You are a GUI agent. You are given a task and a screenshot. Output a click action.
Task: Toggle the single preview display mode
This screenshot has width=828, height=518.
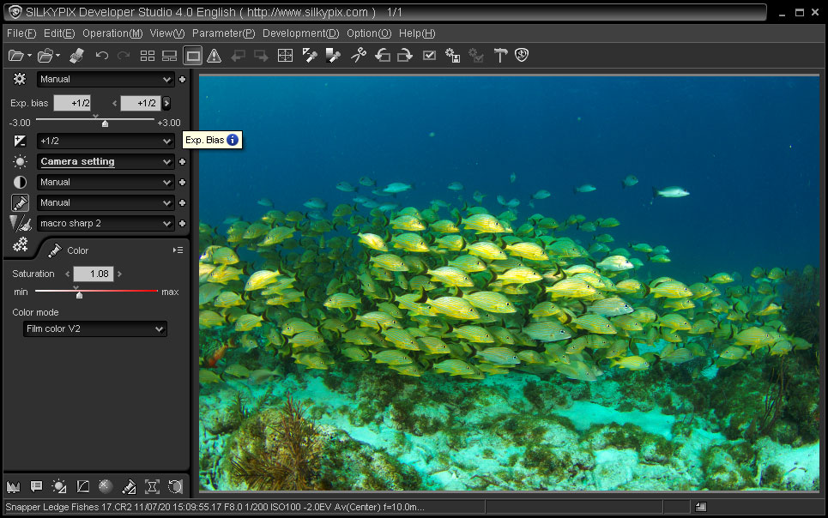tap(193, 56)
